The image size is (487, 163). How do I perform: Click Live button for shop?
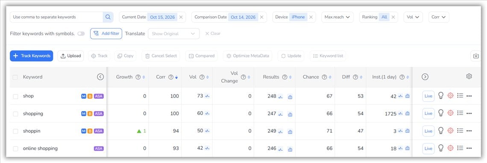pyautogui.click(x=428, y=96)
